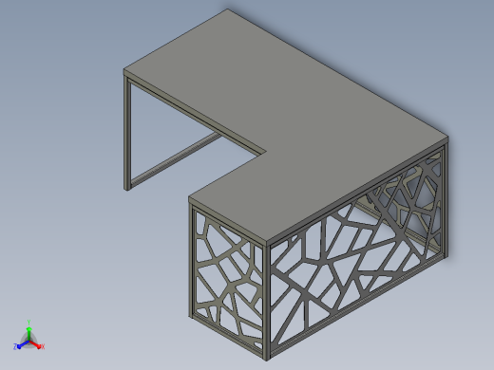Select the front corner post between the patterned panels
The image size is (494, 370).
coord(267,303)
